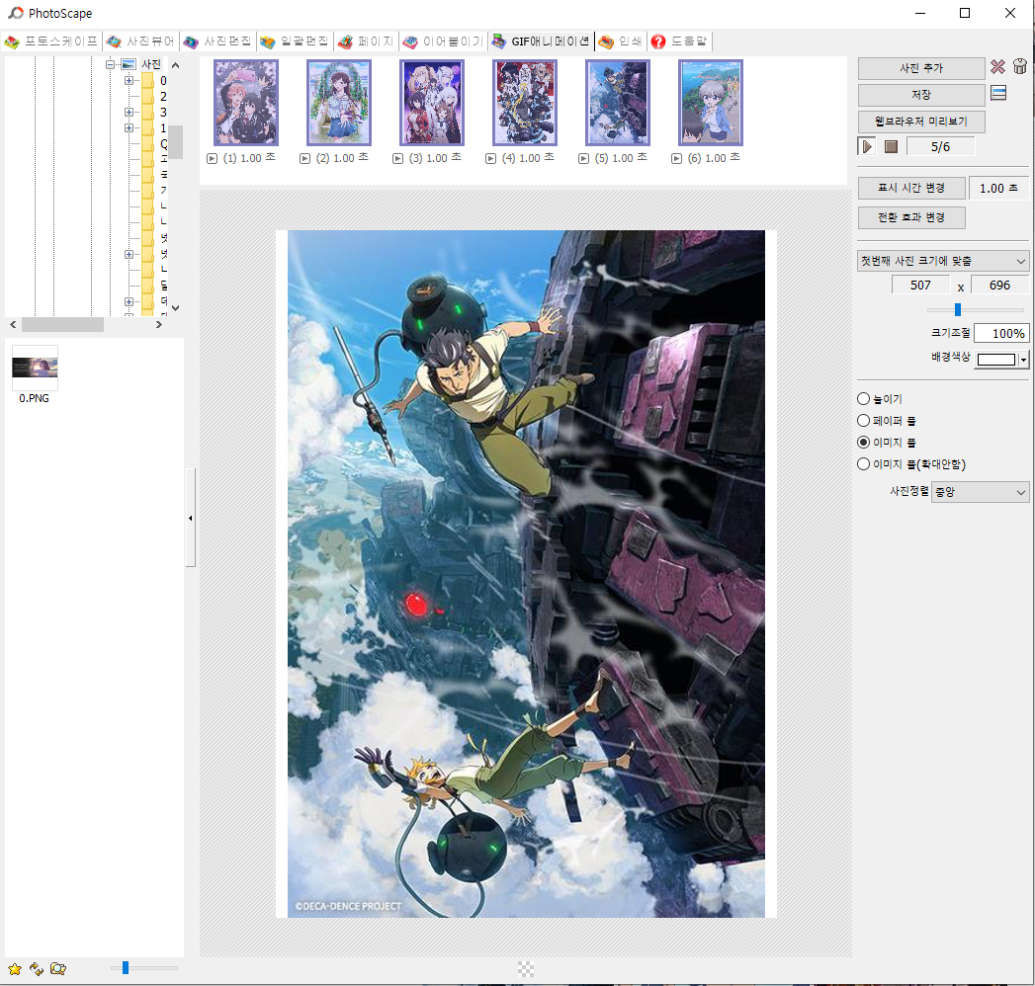Click the 1.00 초 display time field
This screenshot has width=1035, height=986.
click(x=998, y=189)
